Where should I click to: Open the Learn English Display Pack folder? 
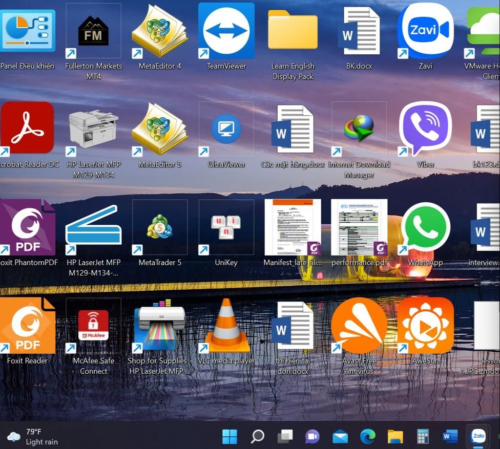pyautogui.click(x=293, y=31)
